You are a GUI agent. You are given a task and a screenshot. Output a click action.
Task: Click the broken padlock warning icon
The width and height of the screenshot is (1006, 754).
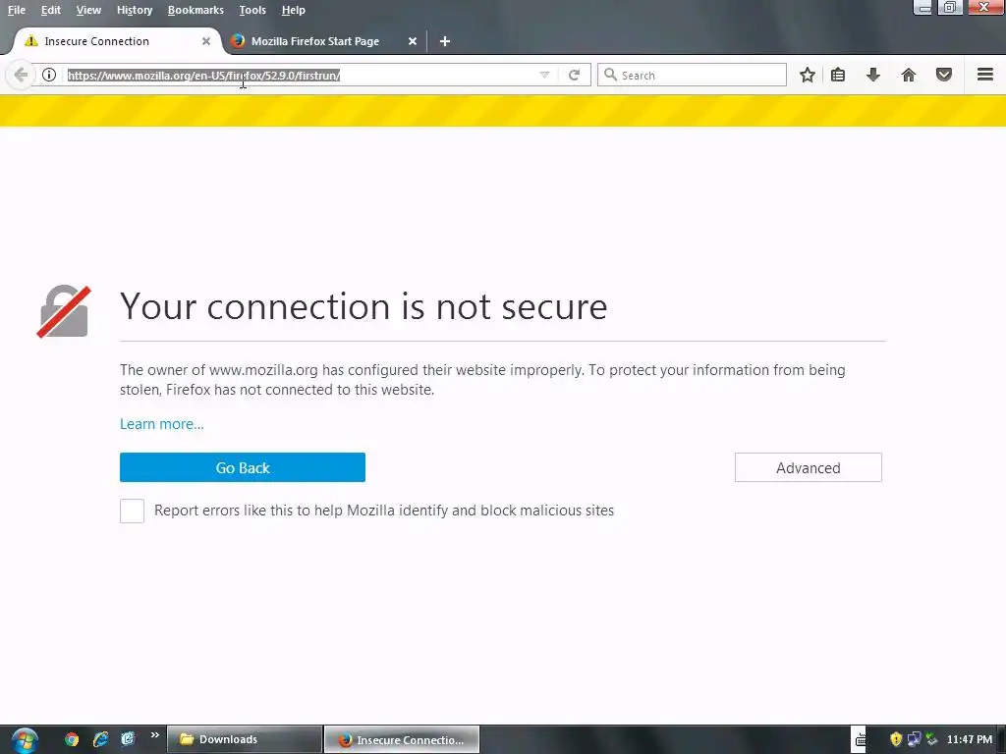pyautogui.click(x=64, y=311)
